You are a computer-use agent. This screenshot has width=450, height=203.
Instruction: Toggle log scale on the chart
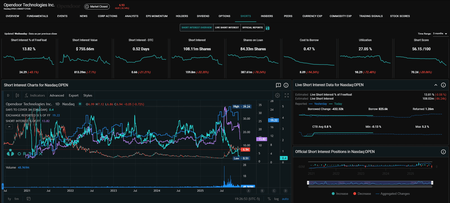pyautogui.click(x=276, y=199)
